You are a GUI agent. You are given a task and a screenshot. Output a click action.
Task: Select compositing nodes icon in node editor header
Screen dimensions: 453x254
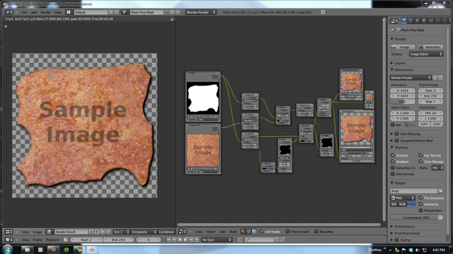point(254,232)
